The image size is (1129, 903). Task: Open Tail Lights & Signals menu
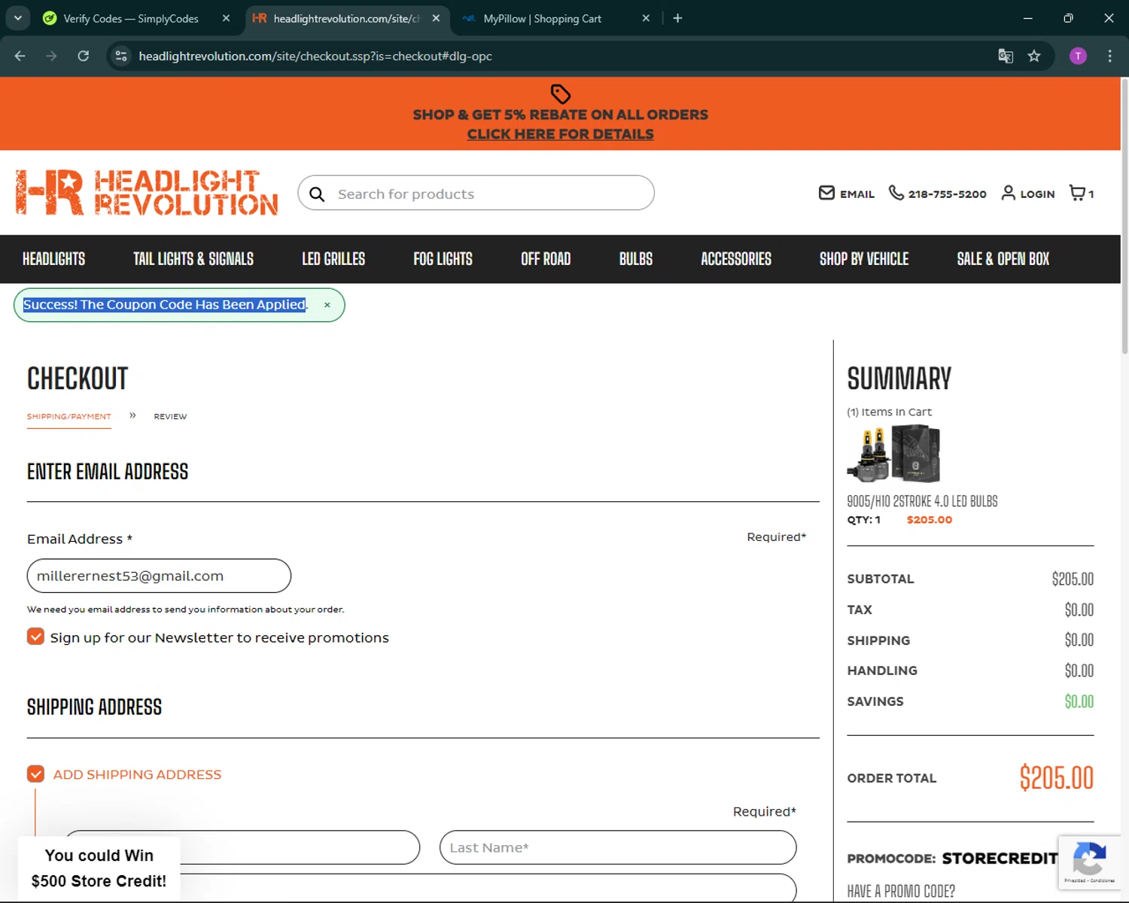point(193,259)
